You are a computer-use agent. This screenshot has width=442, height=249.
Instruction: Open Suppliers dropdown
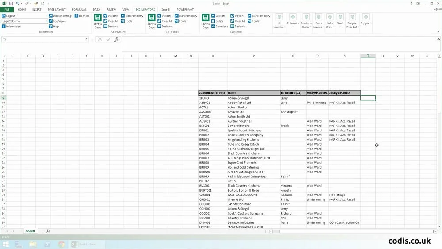click(x=366, y=21)
